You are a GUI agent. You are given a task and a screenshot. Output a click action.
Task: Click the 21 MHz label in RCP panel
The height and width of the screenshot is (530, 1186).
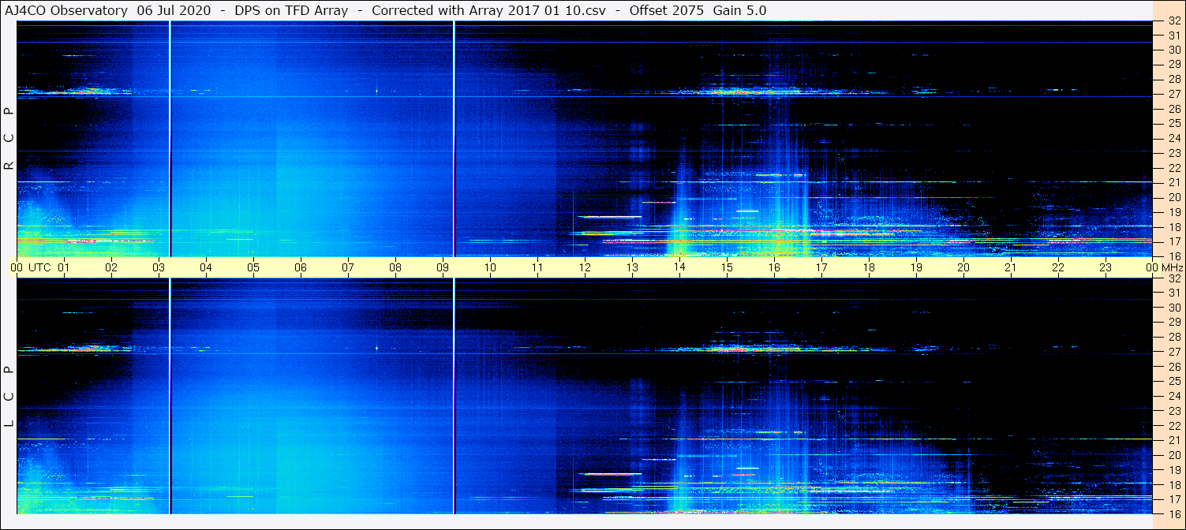(1173, 182)
